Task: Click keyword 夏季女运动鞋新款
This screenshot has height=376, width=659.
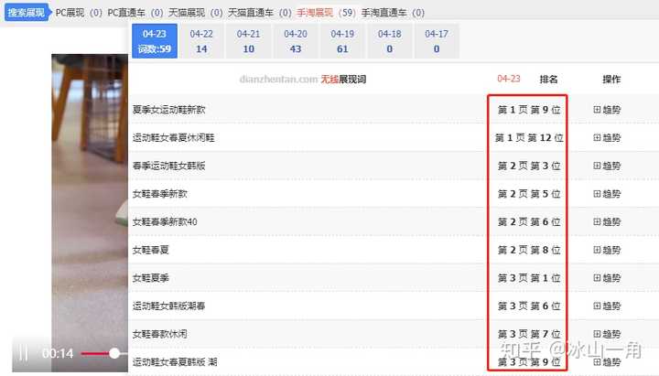Action: (x=169, y=110)
